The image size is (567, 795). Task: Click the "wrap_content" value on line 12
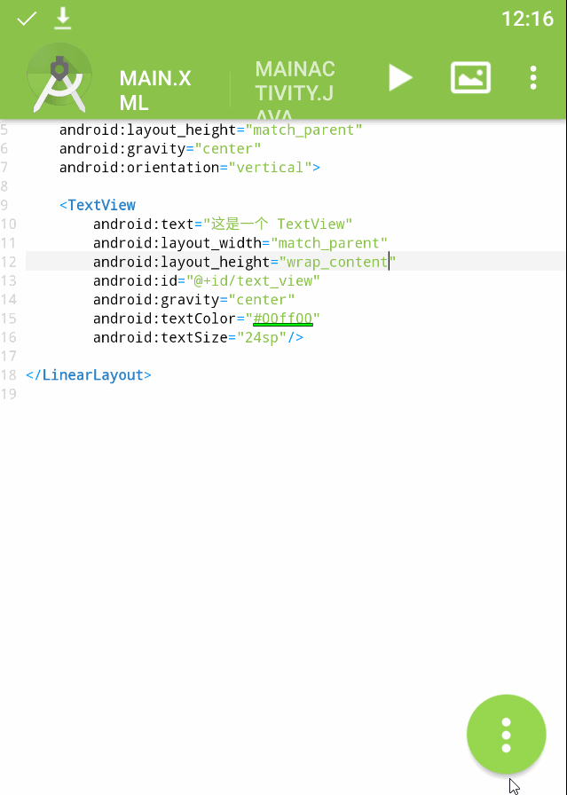click(x=337, y=262)
